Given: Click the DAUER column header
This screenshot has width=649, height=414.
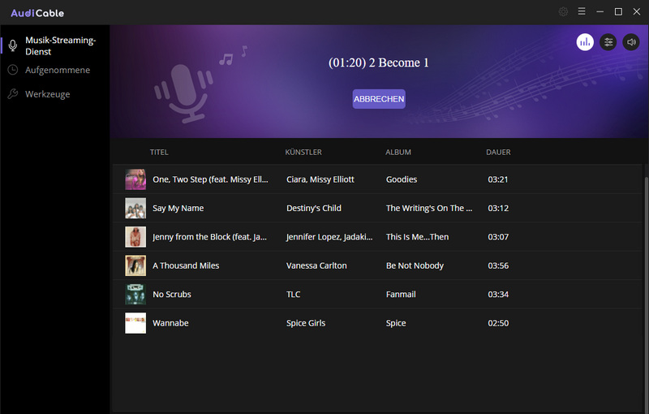Looking at the screenshot, I should (x=498, y=153).
